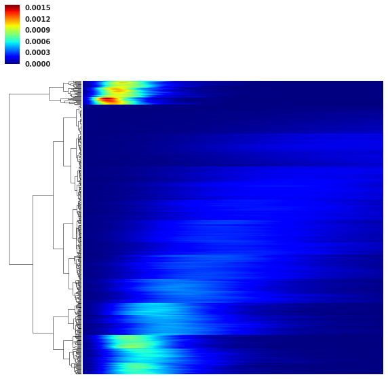Click the leftmost root branch of dendrogram
The height and width of the screenshot is (379, 388).
click(x=9, y=179)
